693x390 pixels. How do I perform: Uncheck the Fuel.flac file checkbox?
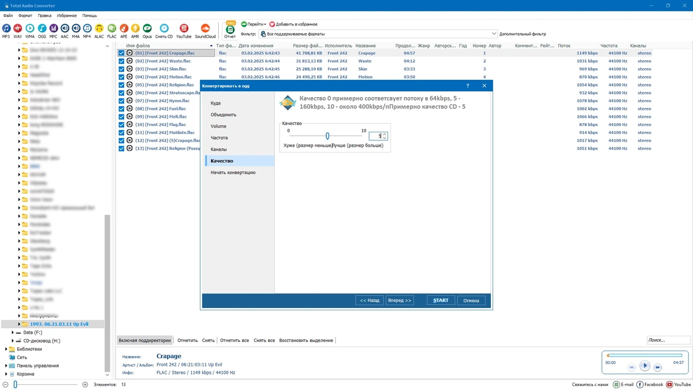tap(121, 109)
